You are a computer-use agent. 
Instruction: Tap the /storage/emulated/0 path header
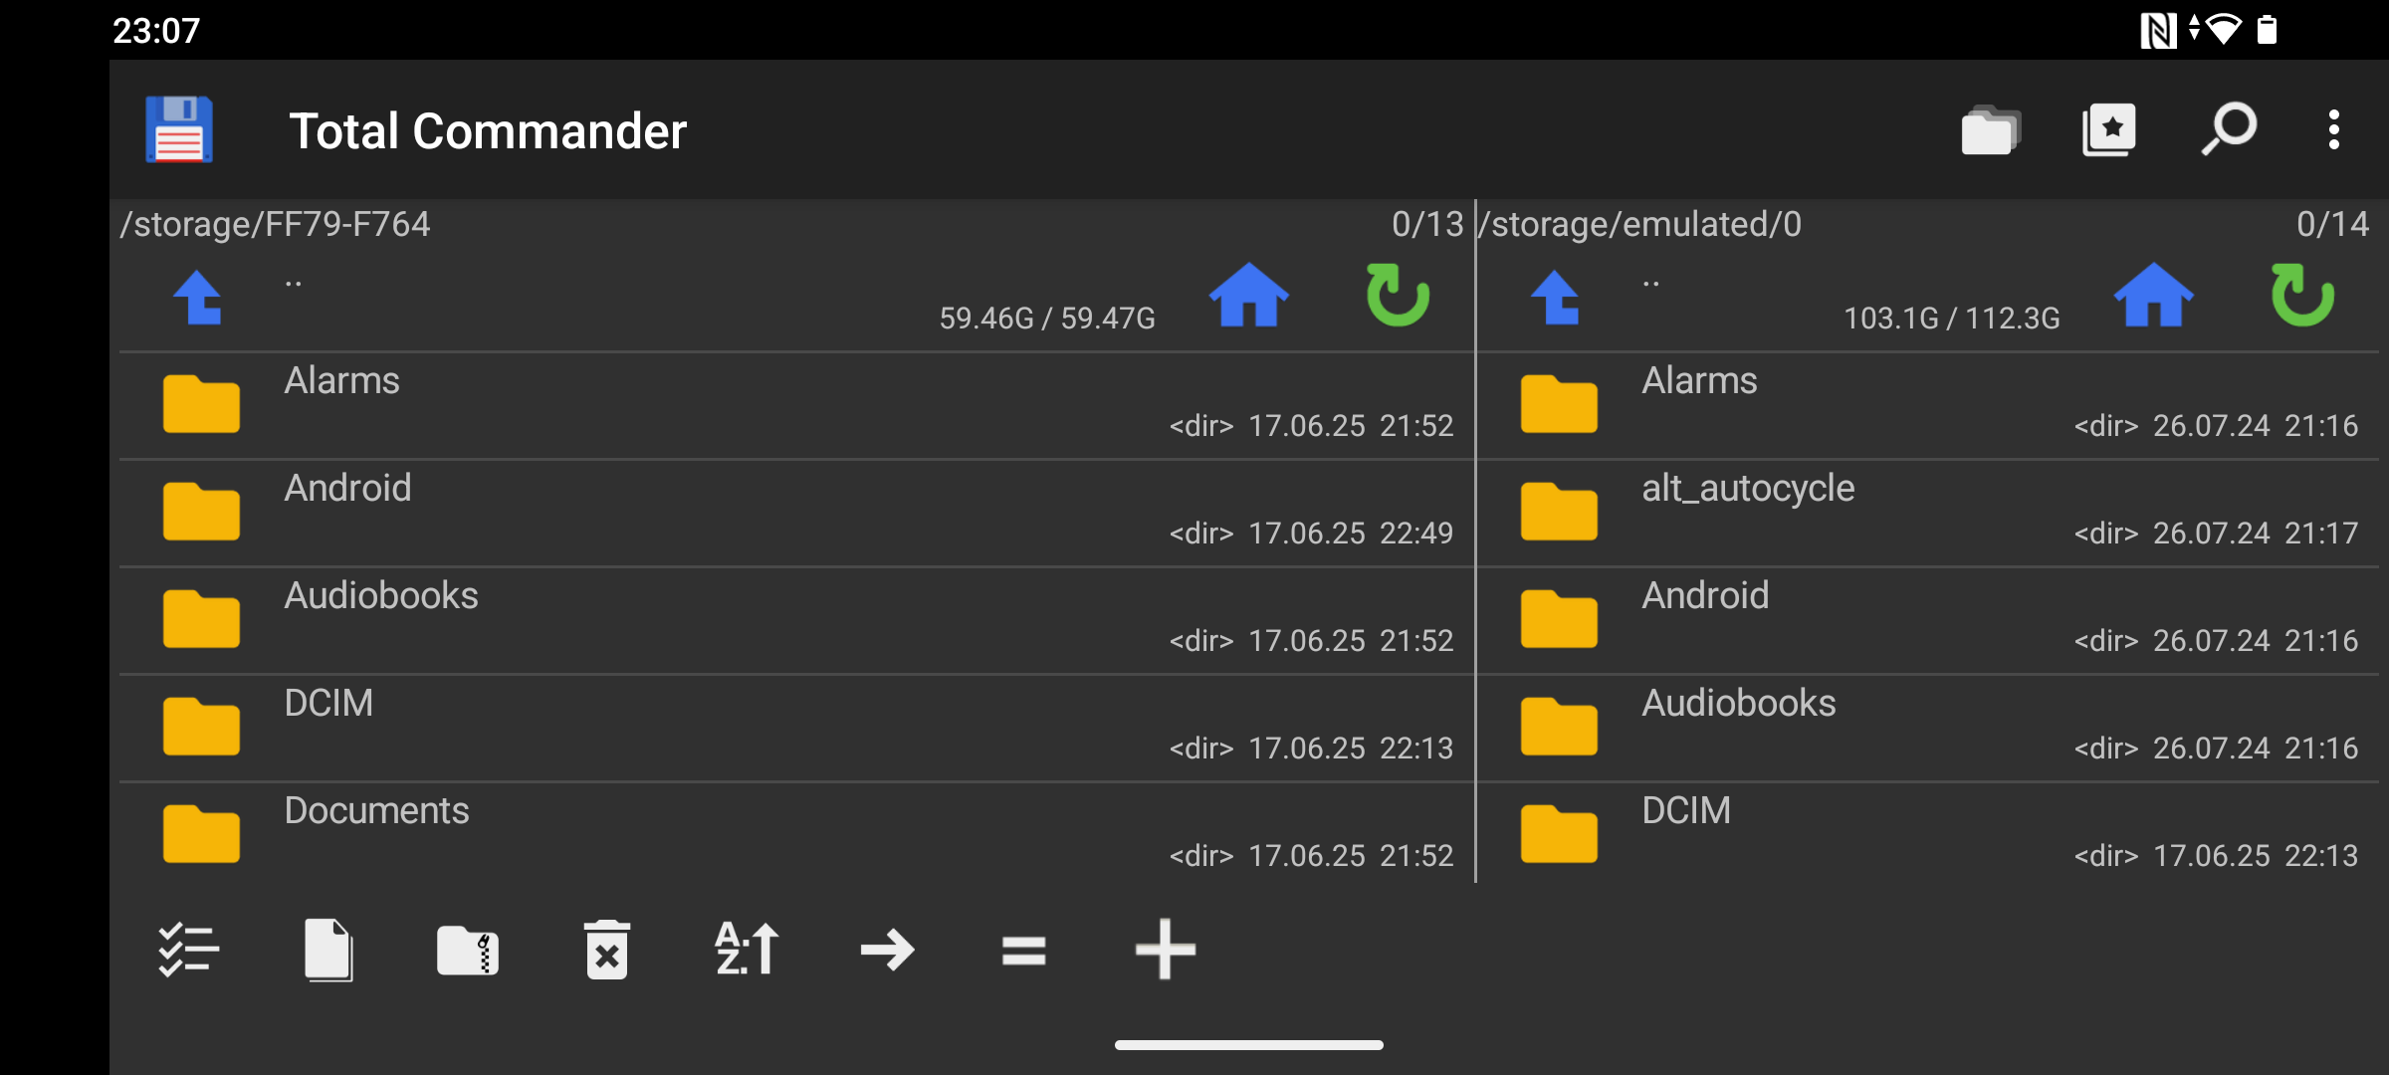[x=1640, y=225]
